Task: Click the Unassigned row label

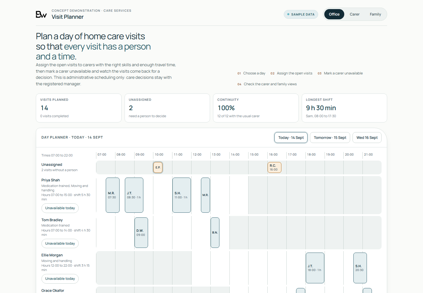Action: pyautogui.click(x=52, y=165)
